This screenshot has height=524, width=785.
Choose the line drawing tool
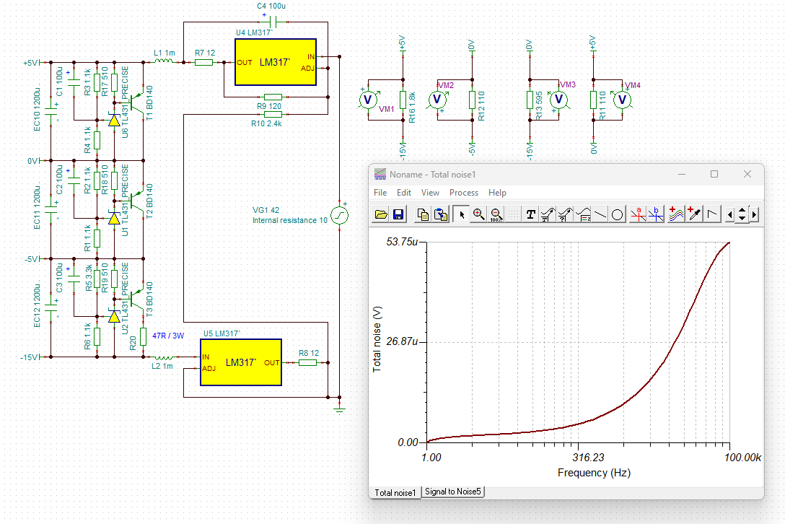pos(600,214)
